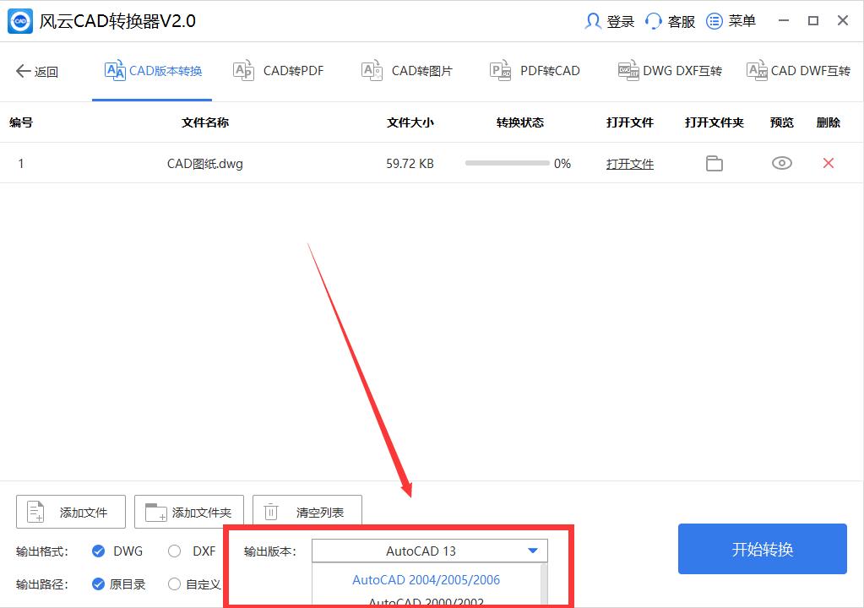
Task: Delete CAD图纸.dwg with the red X
Action: pos(828,163)
